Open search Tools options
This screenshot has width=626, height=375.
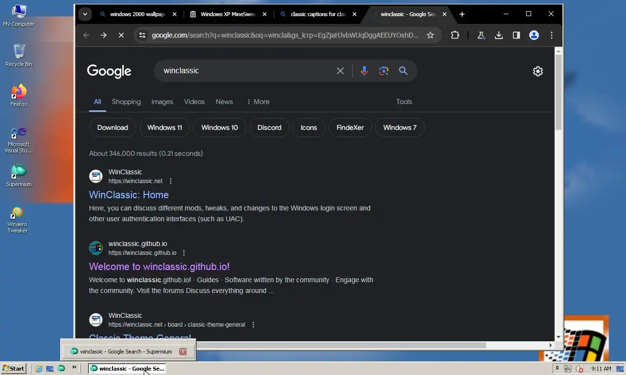tap(404, 102)
